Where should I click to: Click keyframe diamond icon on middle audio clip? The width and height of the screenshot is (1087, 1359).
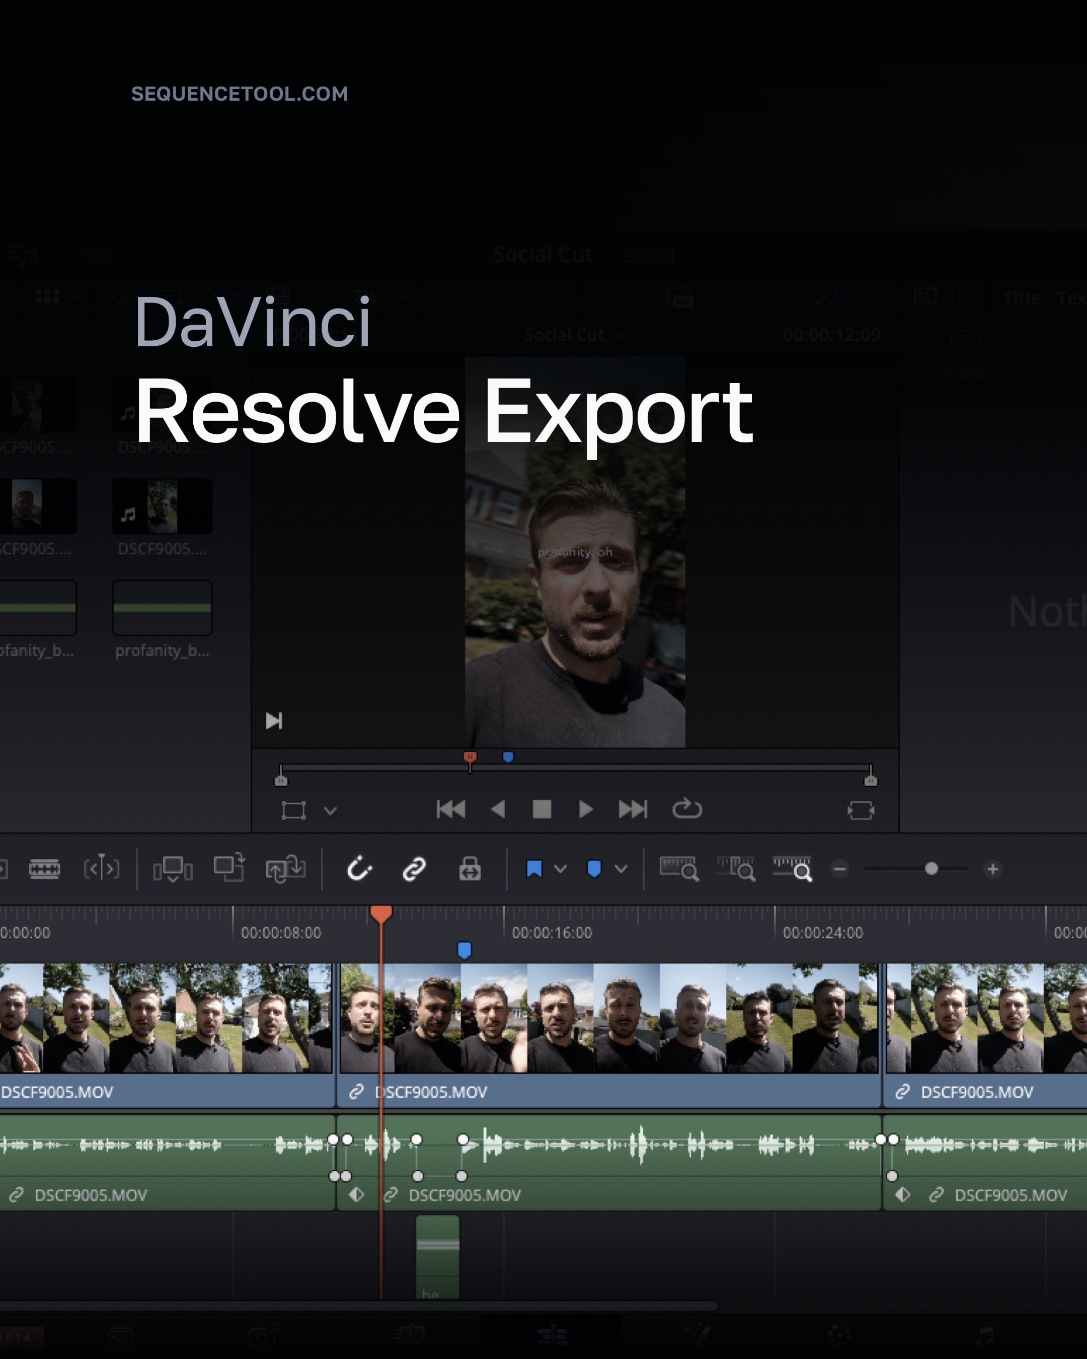click(x=357, y=1194)
